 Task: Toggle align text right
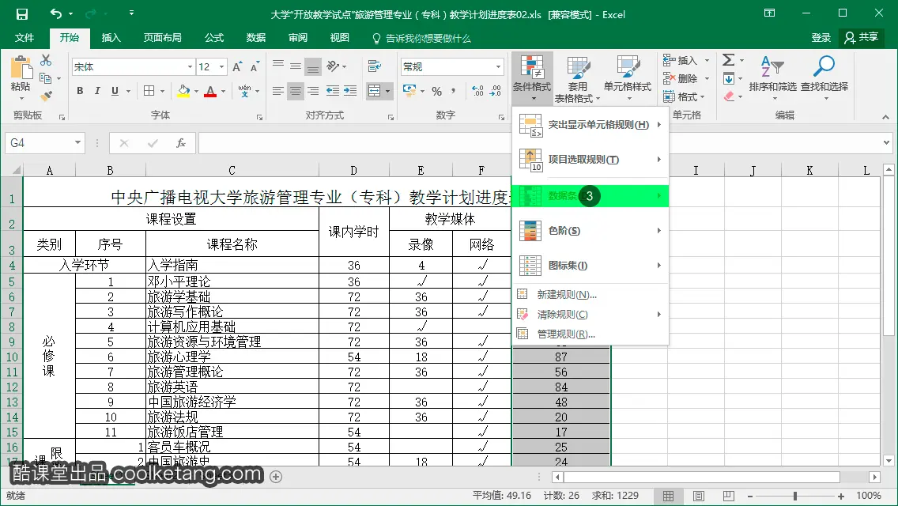[313, 91]
